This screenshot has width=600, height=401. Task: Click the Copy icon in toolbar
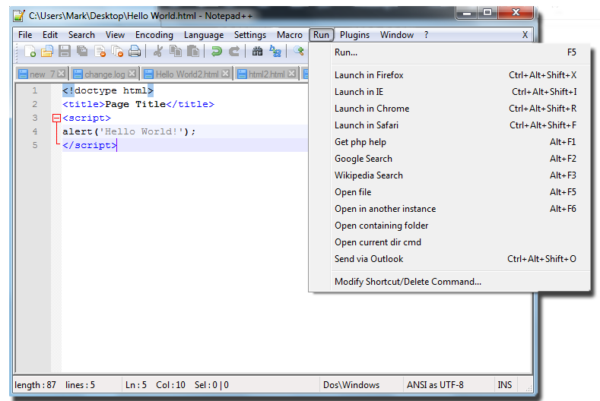(176, 51)
